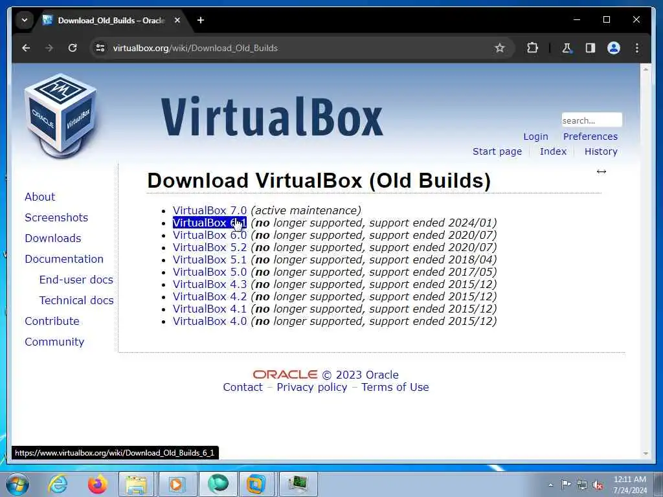Open VirtualBox 6.0 builds link
Image resolution: width=663 pixels, height=497 pixels.
[209, 235]
